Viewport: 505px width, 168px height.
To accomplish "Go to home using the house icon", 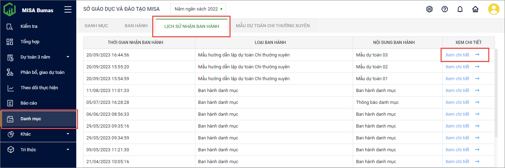I will [475, 9].
